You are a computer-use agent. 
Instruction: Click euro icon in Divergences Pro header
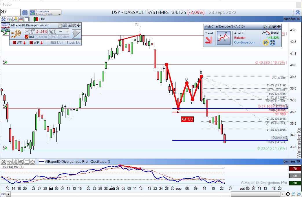click(x=70, y=25)
